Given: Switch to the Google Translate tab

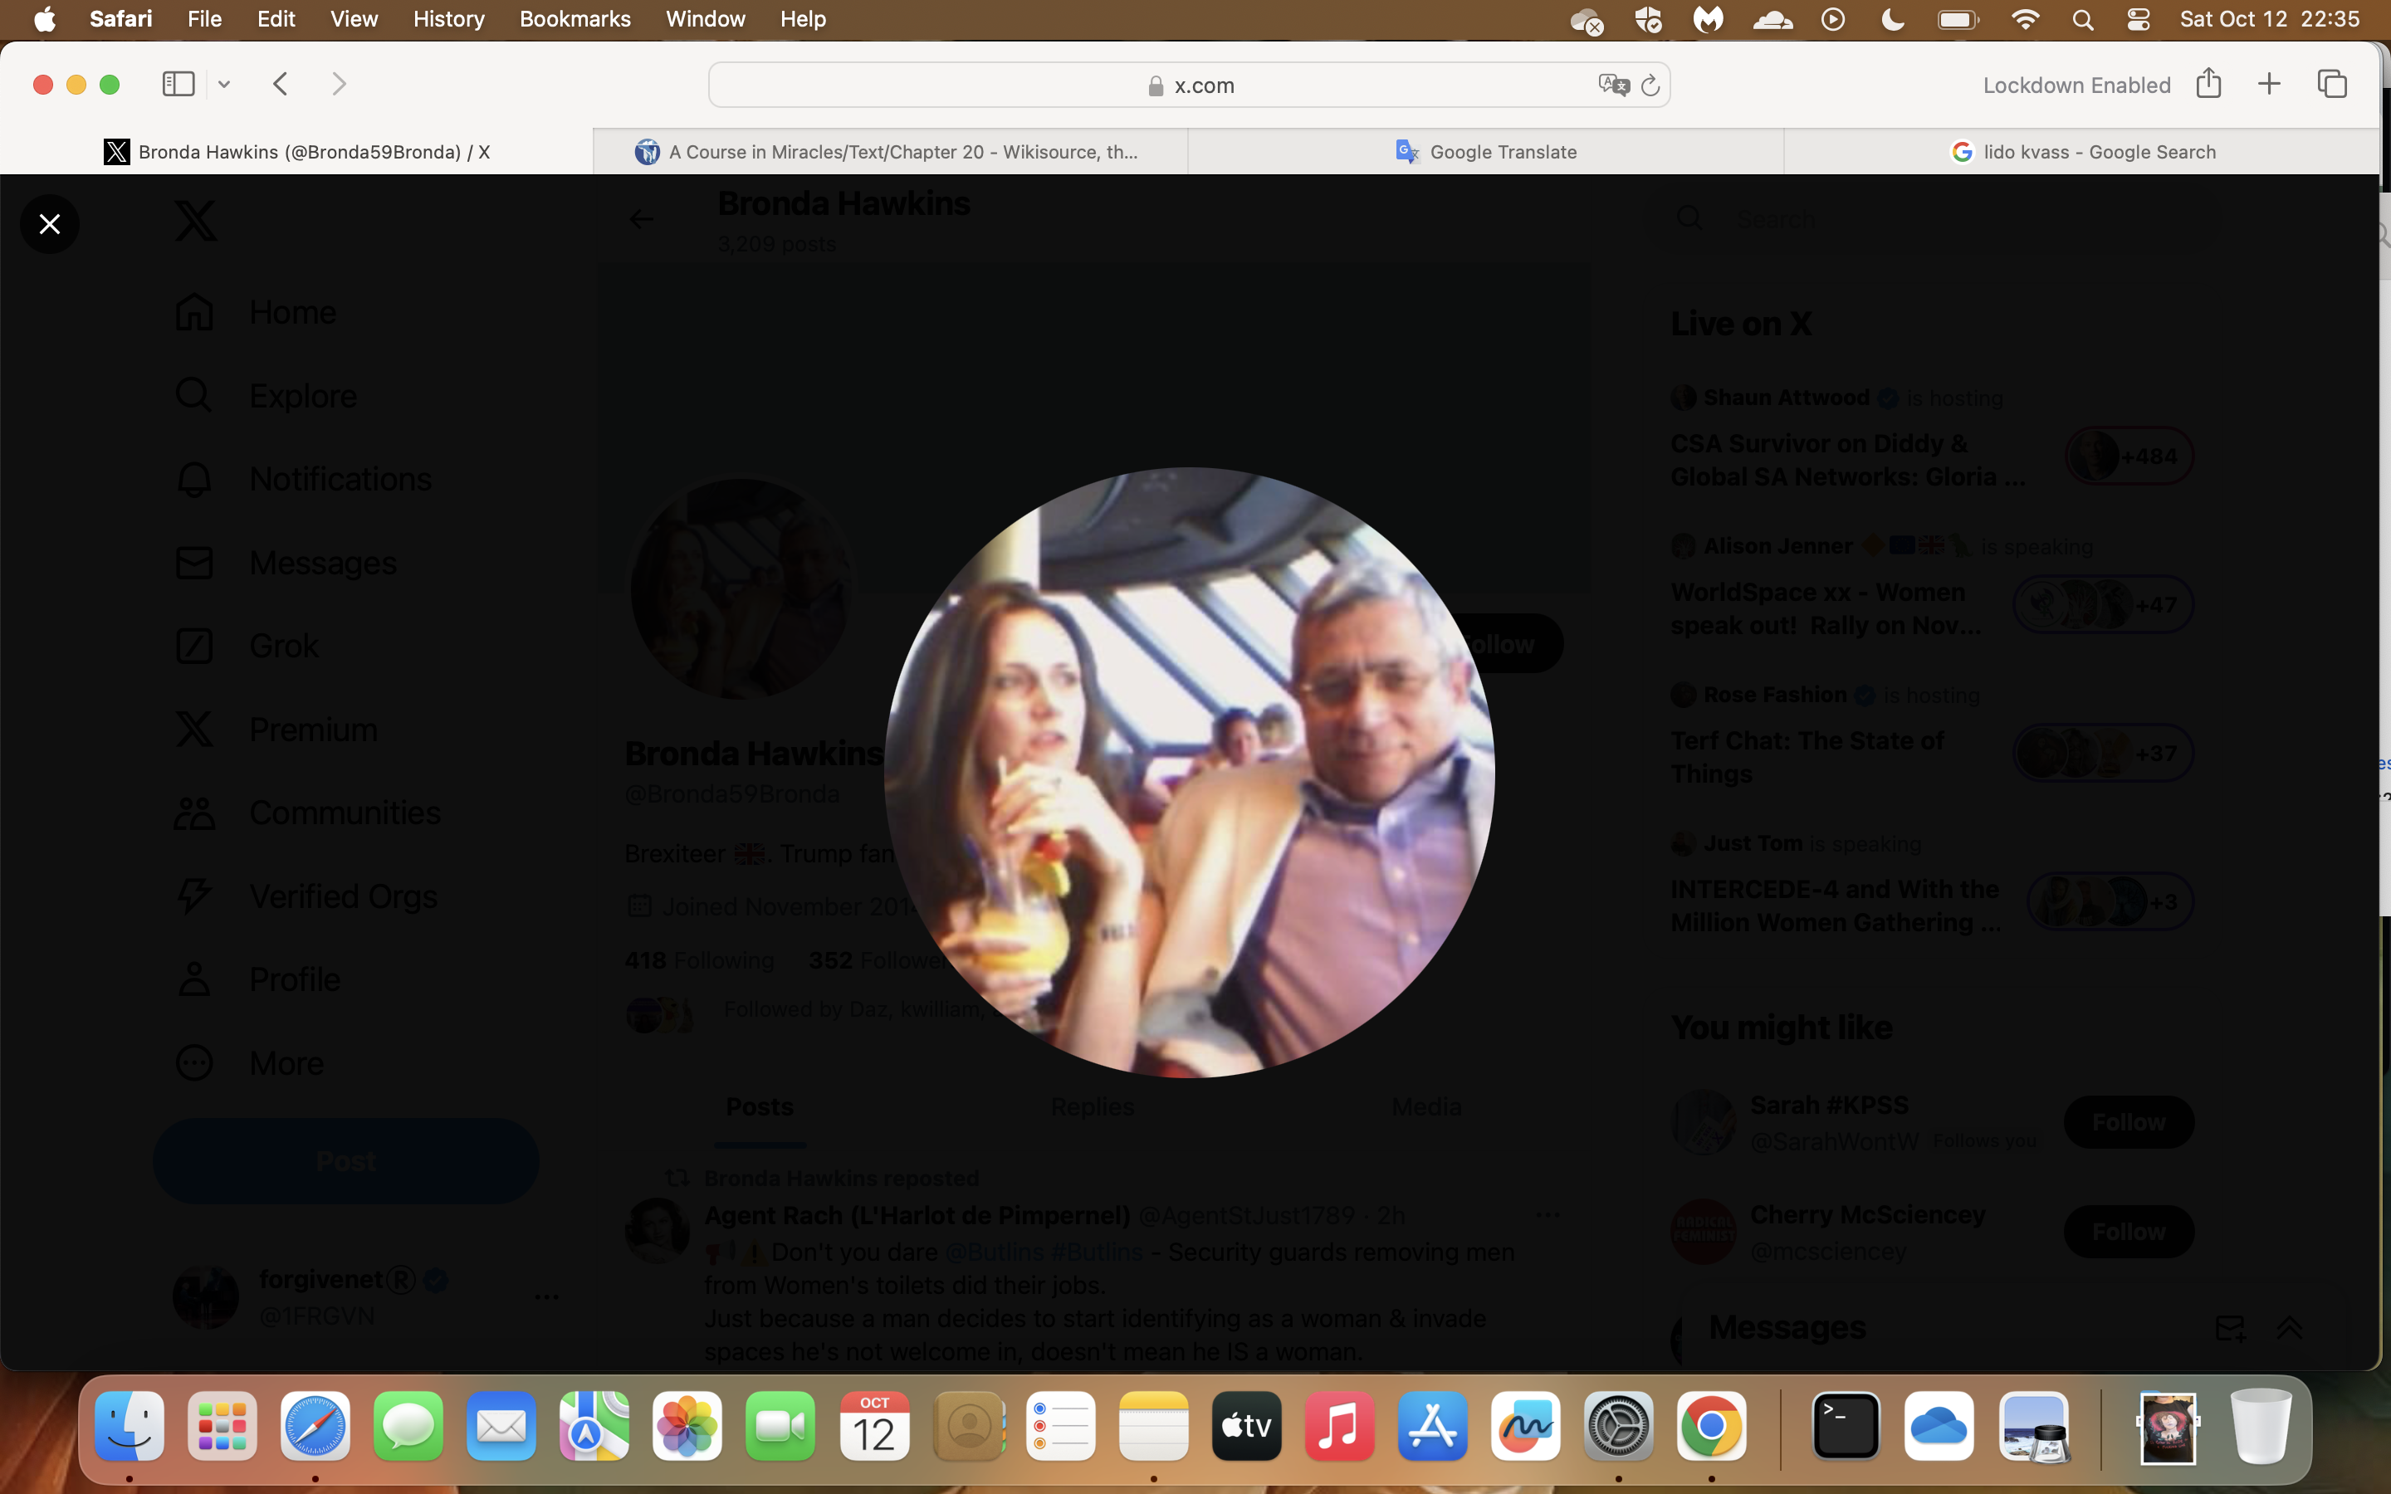Looking at the screenshot, I should coord(1486,151).
